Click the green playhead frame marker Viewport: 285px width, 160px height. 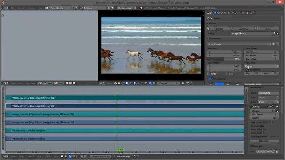tap(121, 149)
